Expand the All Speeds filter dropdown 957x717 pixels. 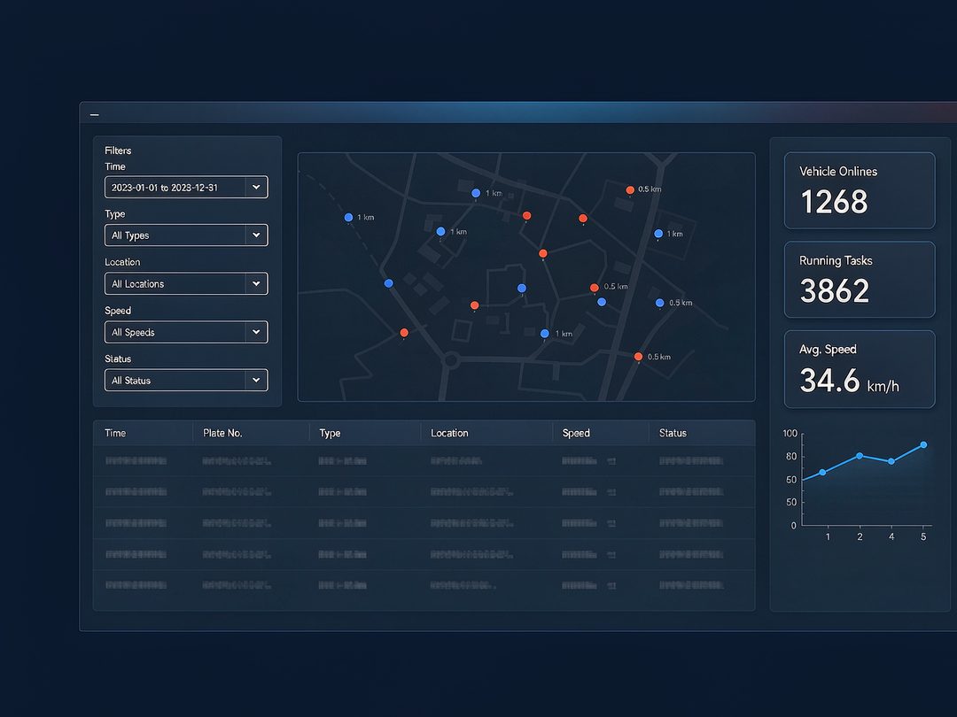pos(186,332)
